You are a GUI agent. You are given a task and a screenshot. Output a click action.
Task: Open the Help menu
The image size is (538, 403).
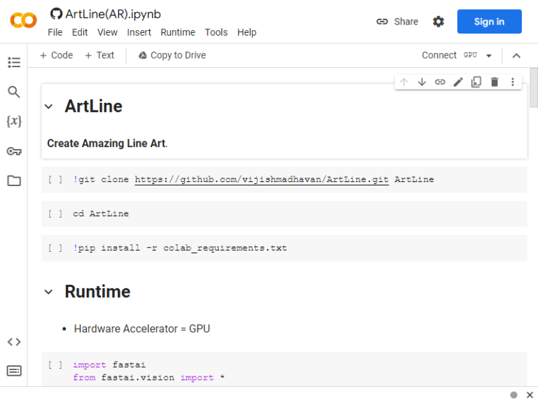(x=247, y=32)
